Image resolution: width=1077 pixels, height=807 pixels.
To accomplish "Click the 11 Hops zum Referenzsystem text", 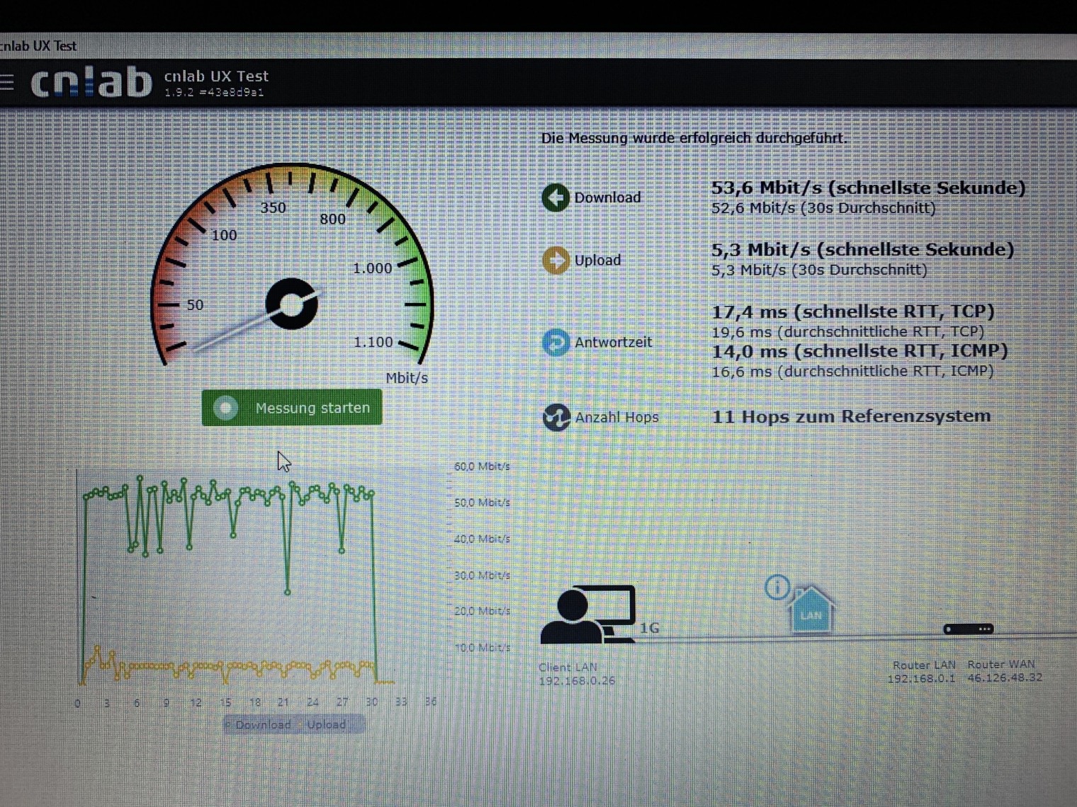I will [x=851, y=416].
